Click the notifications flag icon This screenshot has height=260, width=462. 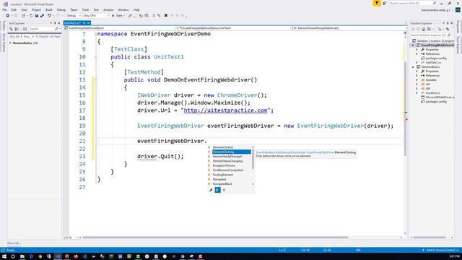click(377, 3)
